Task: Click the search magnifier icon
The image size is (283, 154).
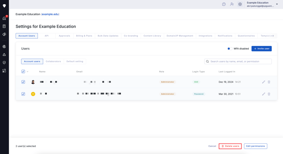Action: click(x=207, y=61)
